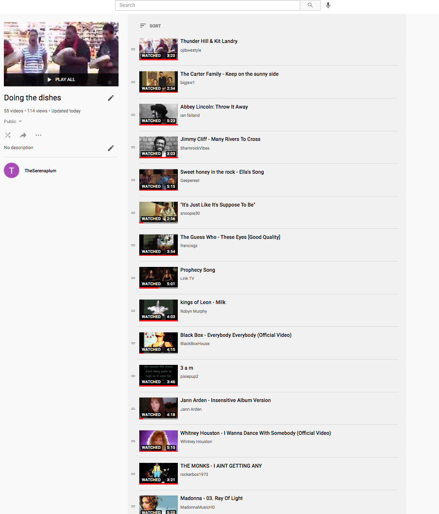Open THE MONKS video thumbnail
The width and height of the screenshot is (439, 514).
[159, 473]
